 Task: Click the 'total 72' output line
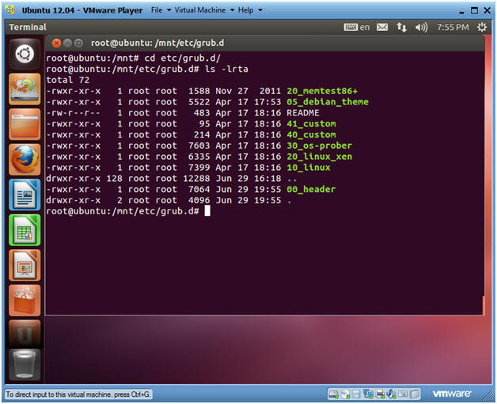pos(68,80)
